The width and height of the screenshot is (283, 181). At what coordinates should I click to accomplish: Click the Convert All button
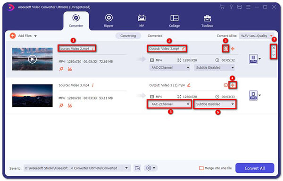255,168
